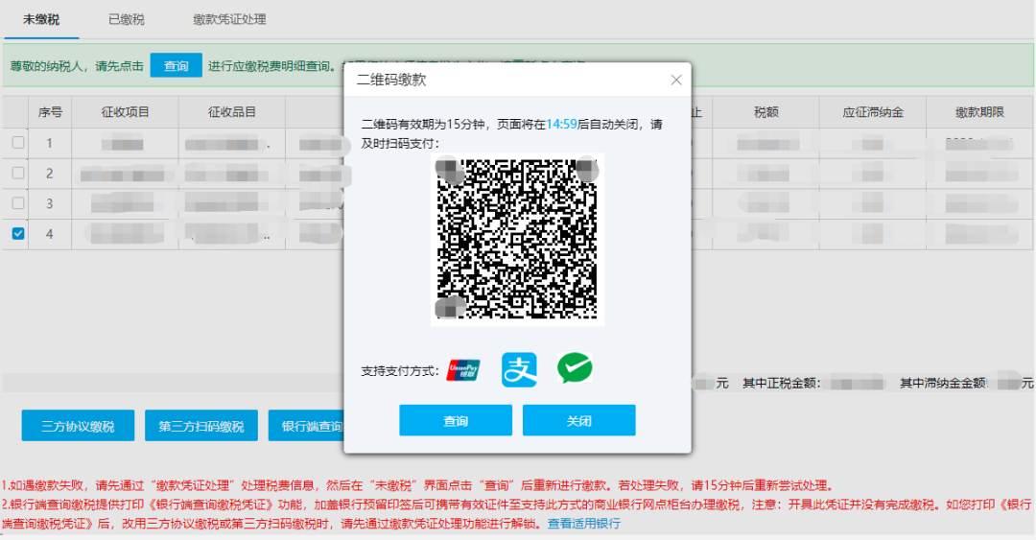Open the 缴款凭证处理 tab

click(229, 20)
